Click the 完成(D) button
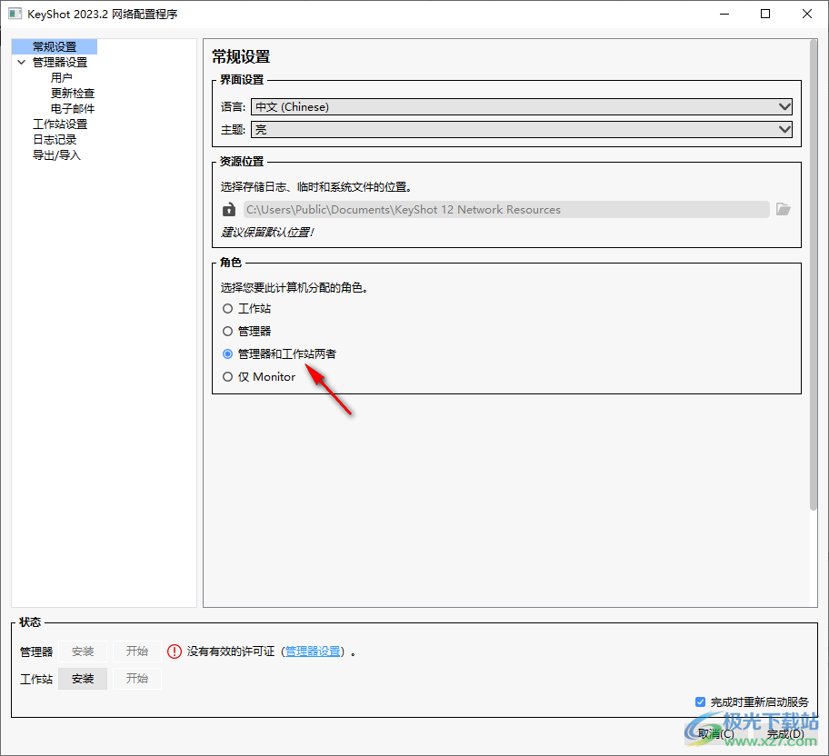This screenshot has width=829, height=756. pyautogui.click(x=784, y=734)
